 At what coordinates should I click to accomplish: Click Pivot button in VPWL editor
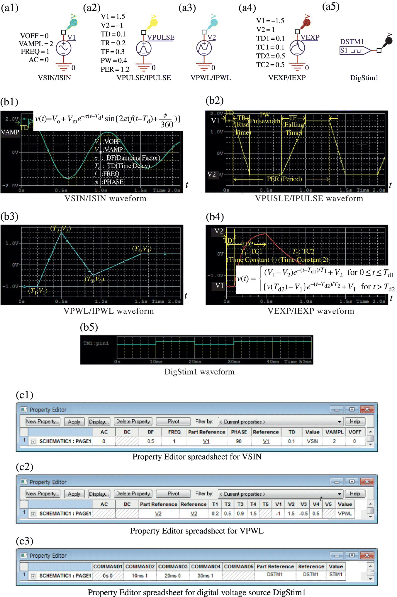click(173, 494)
